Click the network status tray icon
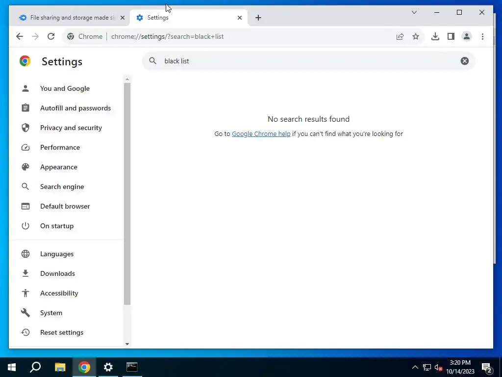The image size is (502, 377). pyautogui.click(x=427, y=367)
